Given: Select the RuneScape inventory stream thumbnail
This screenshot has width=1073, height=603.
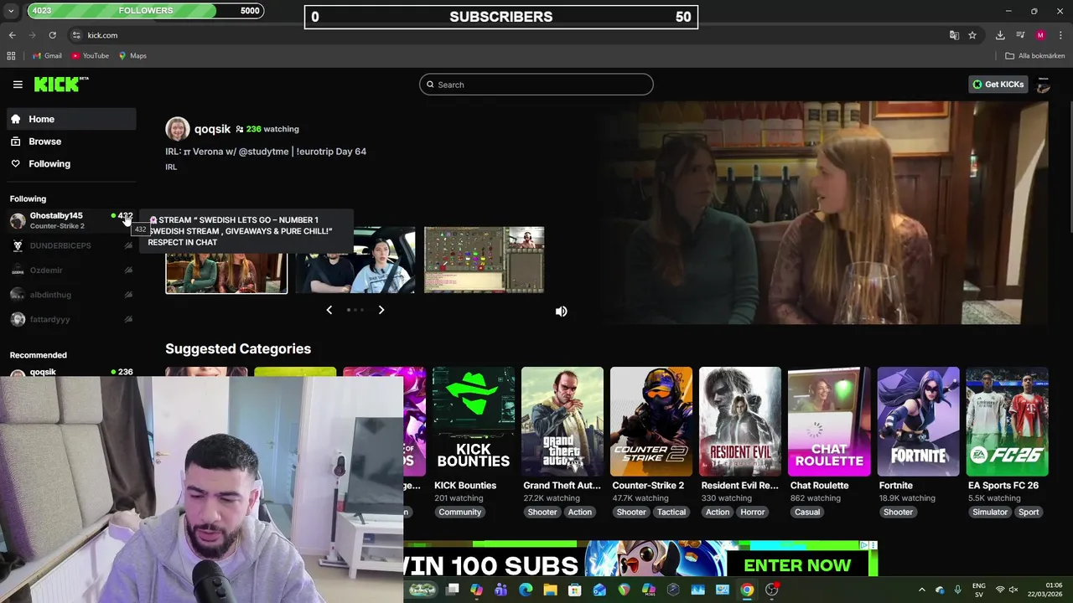Looking at the screenshot, I should pos(484,260).
